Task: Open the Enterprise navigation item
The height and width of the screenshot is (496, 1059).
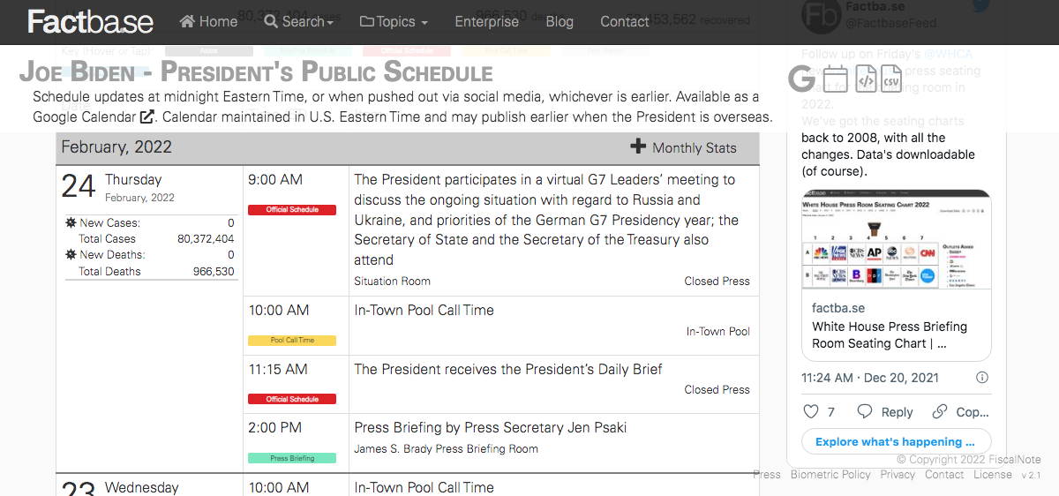Action: click(x=486, y=22)
